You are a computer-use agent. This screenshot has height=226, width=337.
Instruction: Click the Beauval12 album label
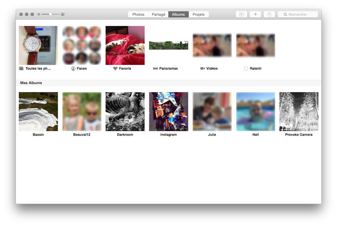tap(82, 135)
